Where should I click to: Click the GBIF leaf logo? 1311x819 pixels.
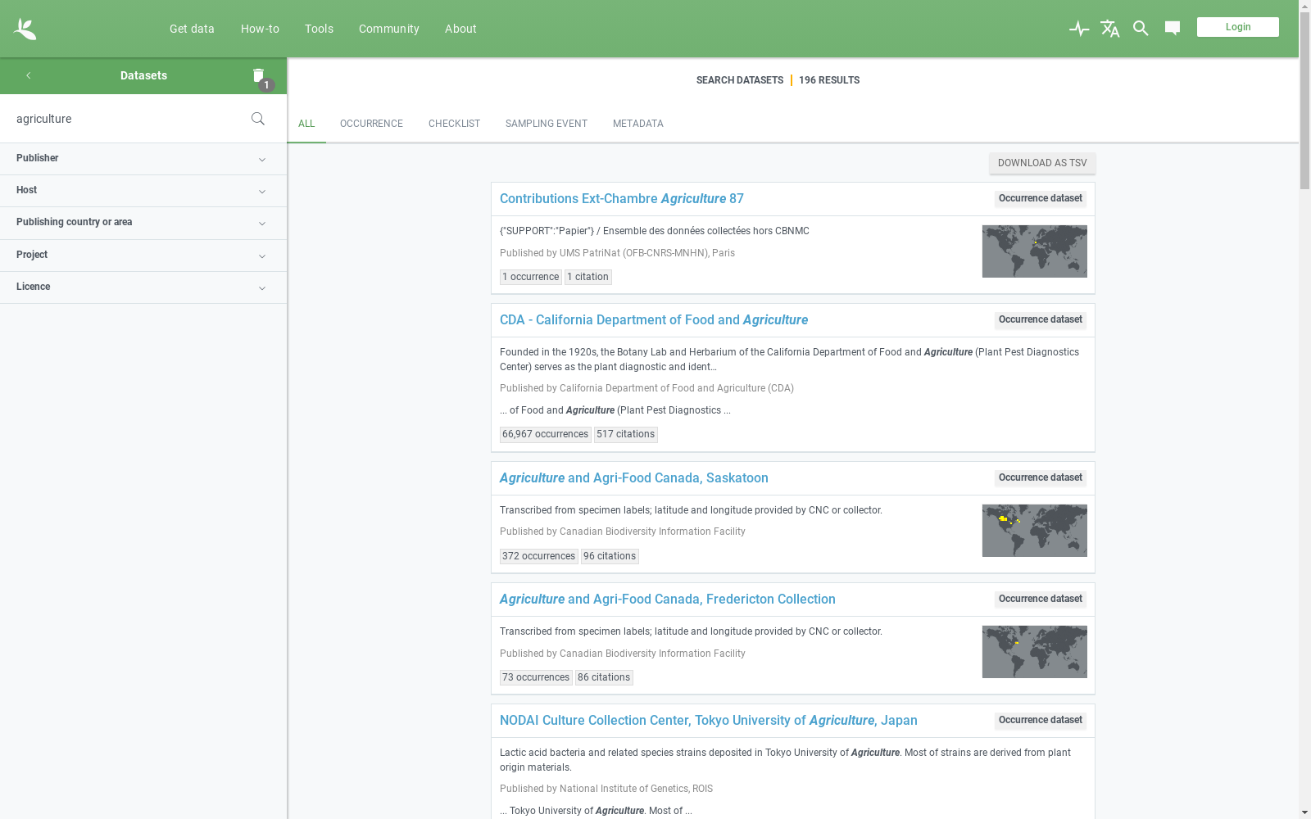(x=25, y=29)
